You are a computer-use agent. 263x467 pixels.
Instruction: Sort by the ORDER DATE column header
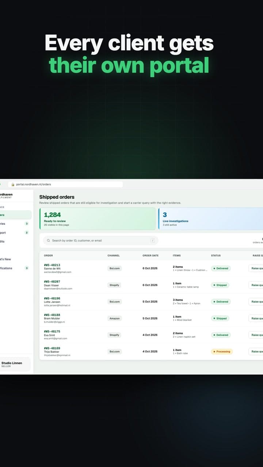[x=150, y=255]
